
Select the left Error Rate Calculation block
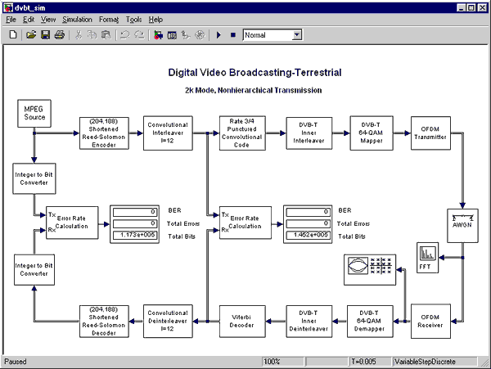(72, 223)
